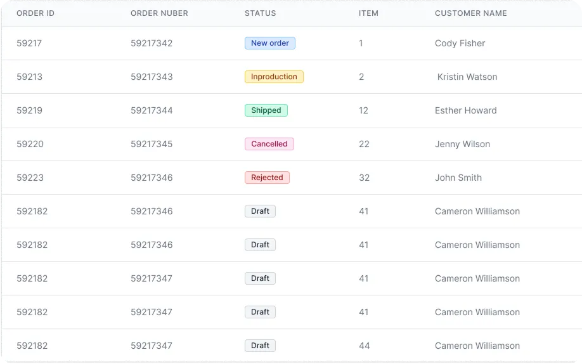The height and width of the screenshot is (364, 582).
Task: Click the CUSTOMER NAME column header
Action: point(470,13)
